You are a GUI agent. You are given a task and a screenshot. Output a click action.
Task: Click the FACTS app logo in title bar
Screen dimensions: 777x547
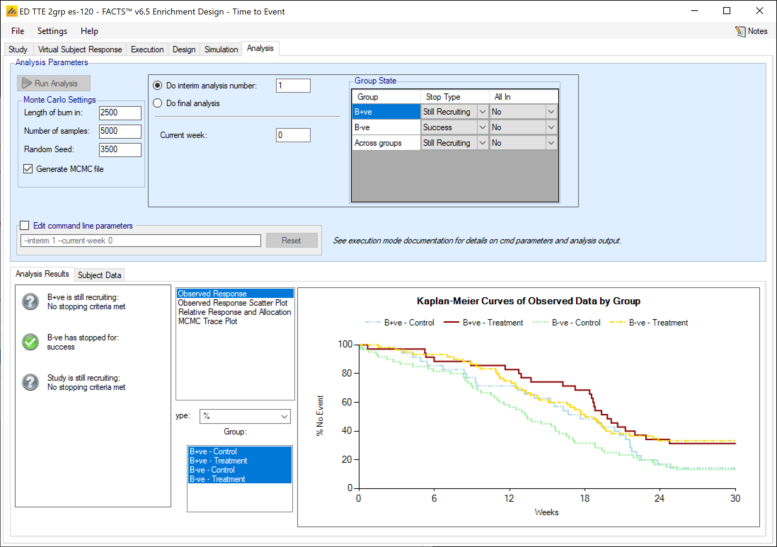pos(12,11)
